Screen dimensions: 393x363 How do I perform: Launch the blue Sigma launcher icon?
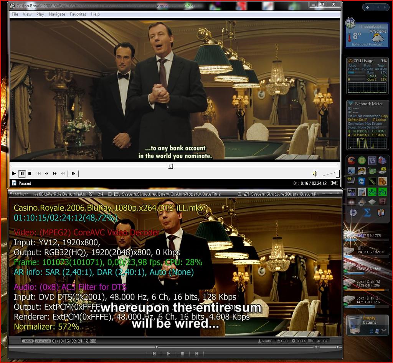pyautogui.click(x=367, y=212)
